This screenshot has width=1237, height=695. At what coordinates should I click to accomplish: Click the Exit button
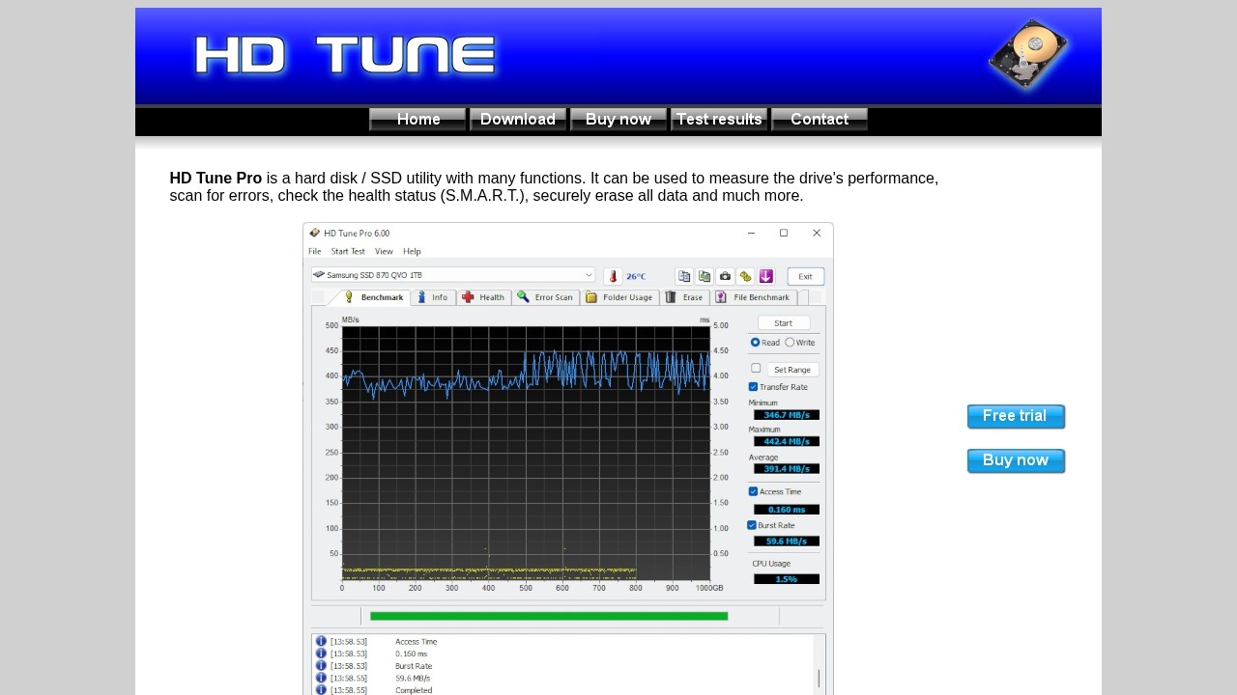tap(805, 276)
